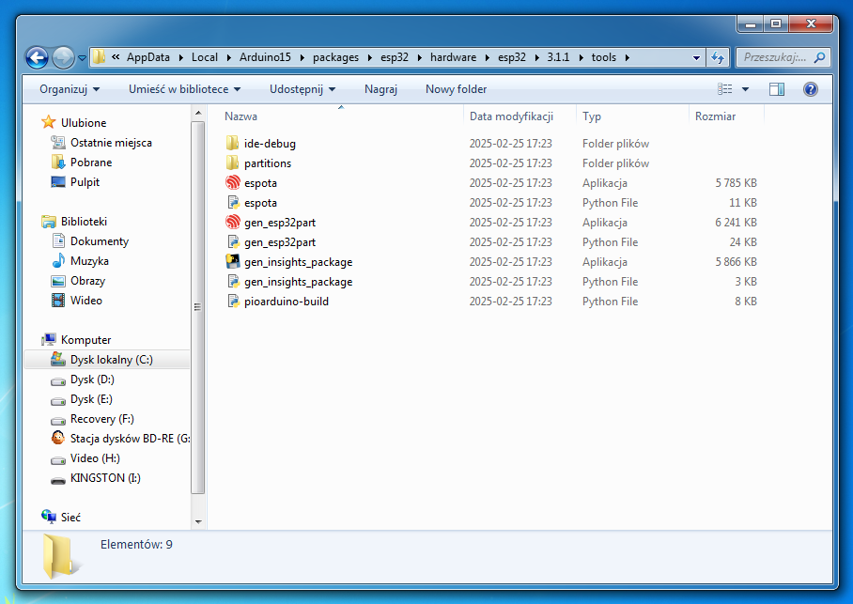Click the Forward navigation arrow

[63, 57]
